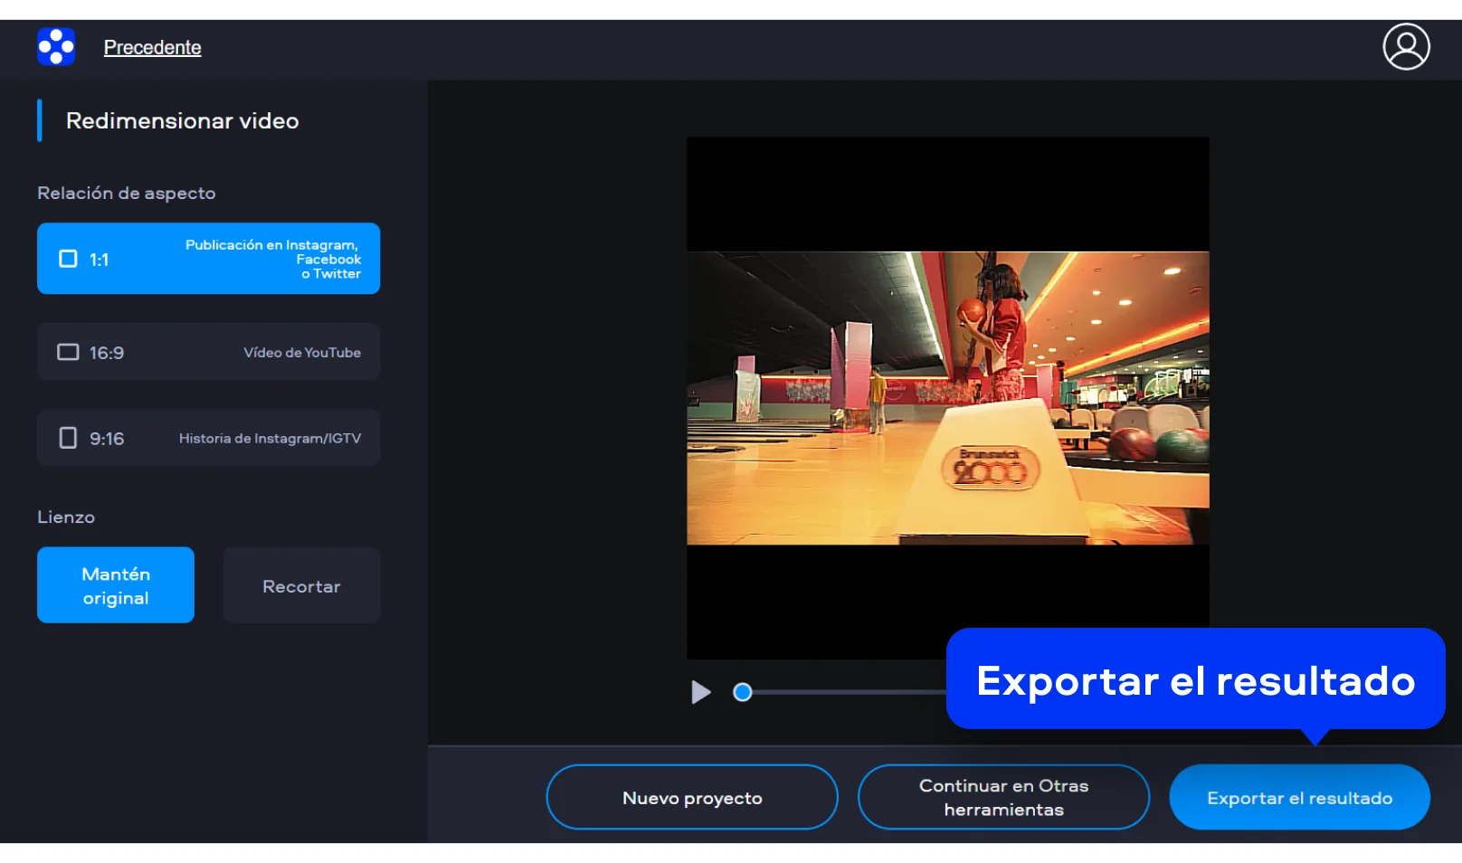Click the portrait icon beside 9:16
Image resolution: width=1462 pixels, height=863 pixels.
tap(68, 438)
